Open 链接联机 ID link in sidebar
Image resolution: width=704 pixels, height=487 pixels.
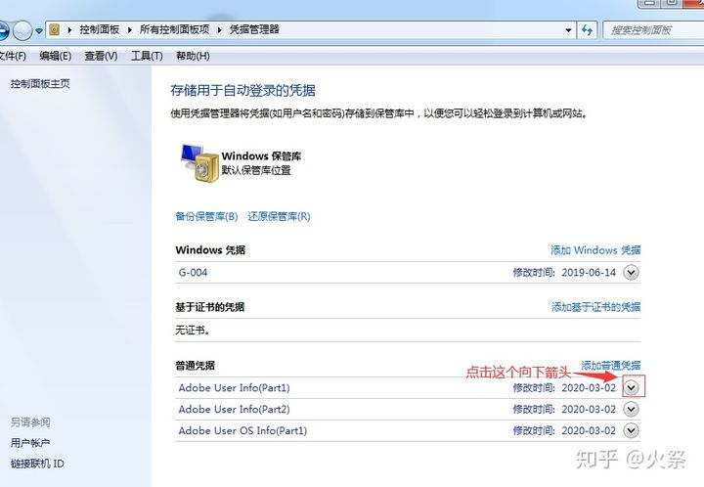click(x=37, y=464)
